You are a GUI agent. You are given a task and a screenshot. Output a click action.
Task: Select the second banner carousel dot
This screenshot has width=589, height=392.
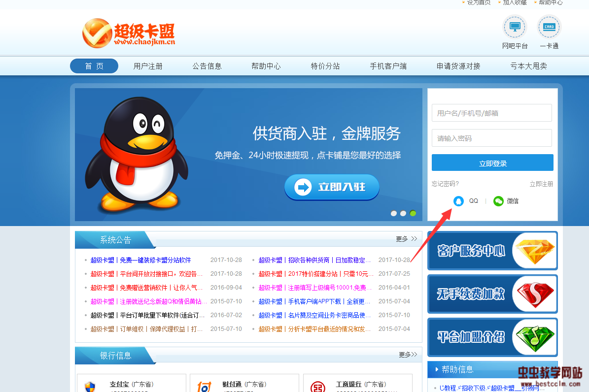point(403,213)
